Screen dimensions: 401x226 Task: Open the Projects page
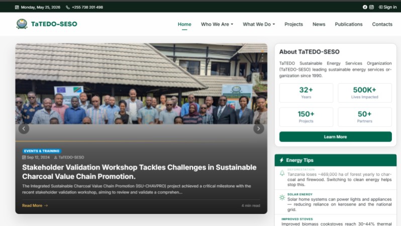[293, 24]
